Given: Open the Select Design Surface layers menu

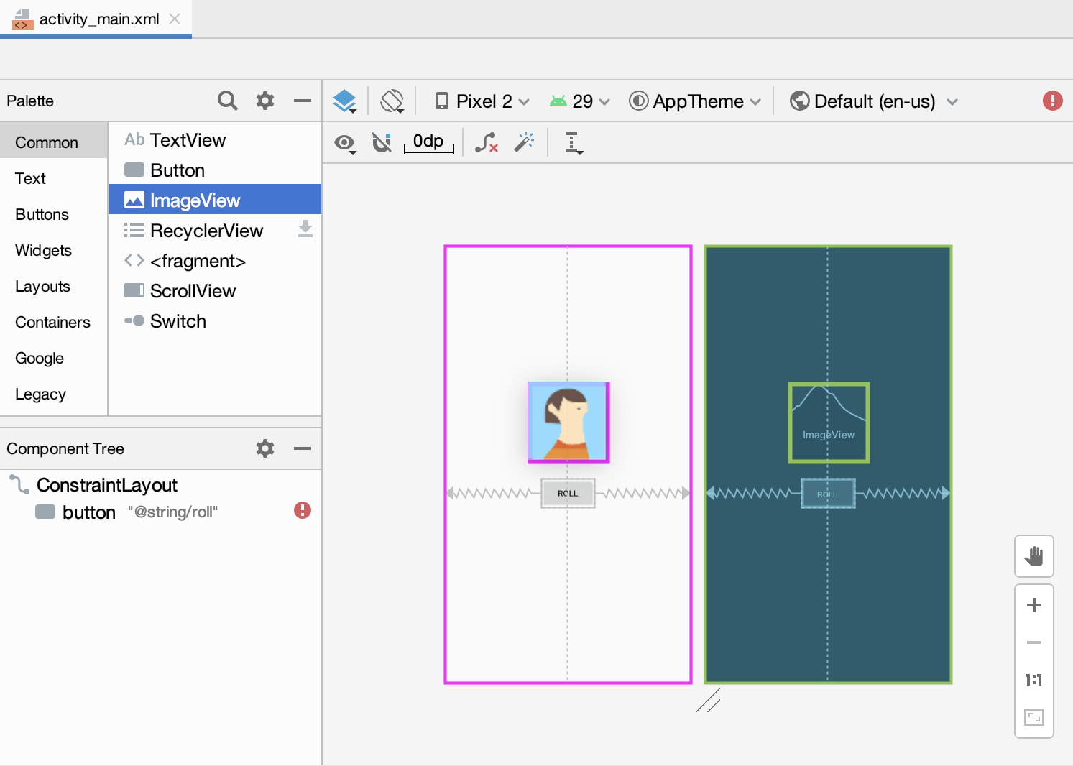Looking at the screenshot, I should tap(345, 101).
